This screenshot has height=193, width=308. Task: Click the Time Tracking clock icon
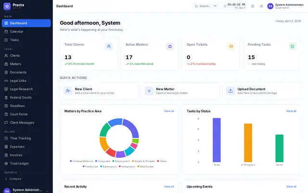coord(6,138)
